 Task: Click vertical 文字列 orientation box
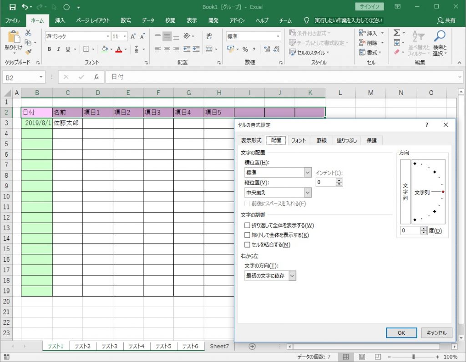(x=405, y=192)
